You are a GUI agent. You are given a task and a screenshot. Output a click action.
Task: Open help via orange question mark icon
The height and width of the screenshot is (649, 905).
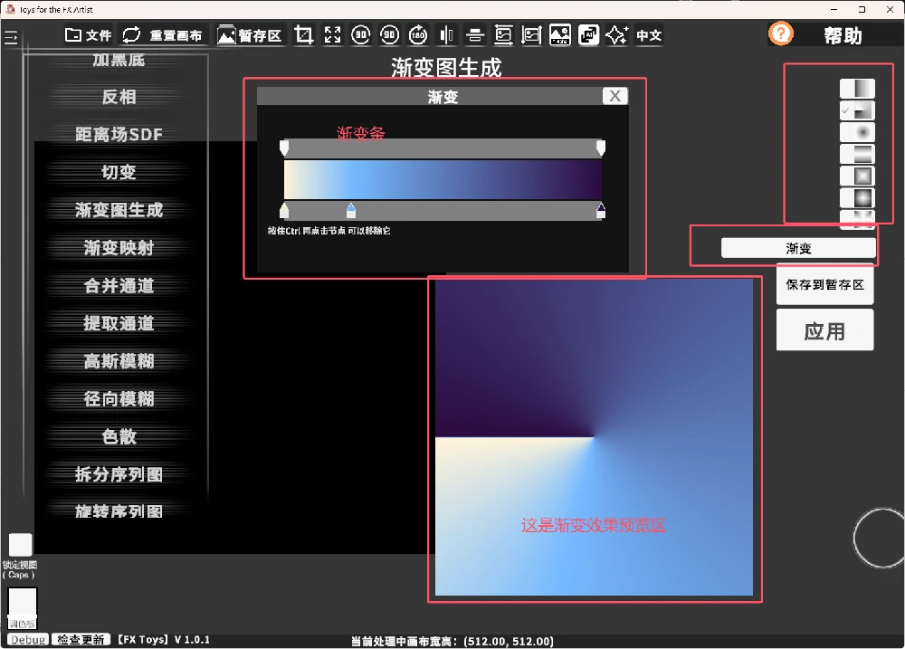click(x=780, y=34)
